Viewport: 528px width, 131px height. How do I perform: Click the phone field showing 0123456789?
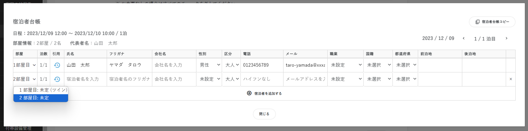coord(262,65)
